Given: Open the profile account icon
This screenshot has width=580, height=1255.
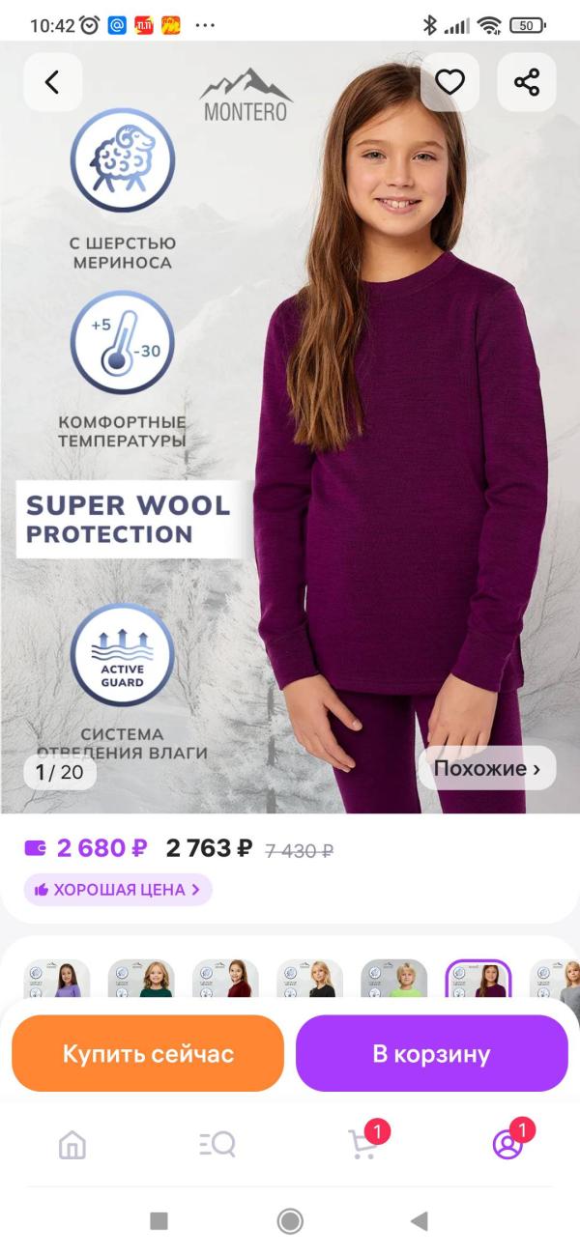Looking at the screenshot, I should click(x=509, y=1143).
